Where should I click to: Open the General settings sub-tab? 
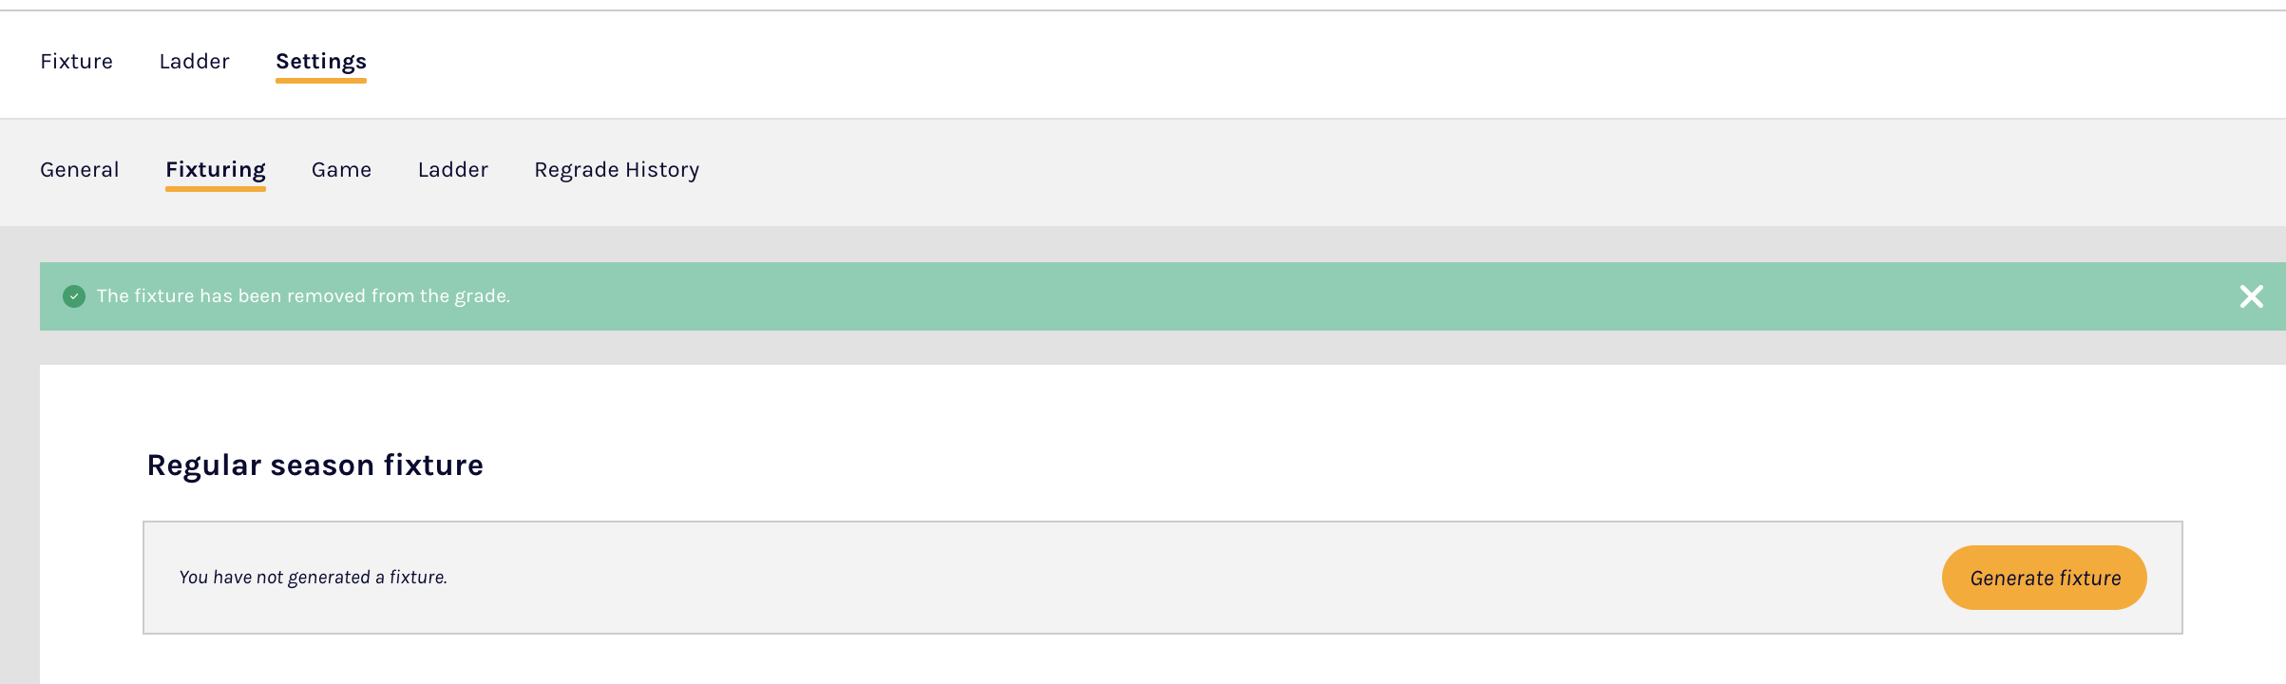coord(80,170)
